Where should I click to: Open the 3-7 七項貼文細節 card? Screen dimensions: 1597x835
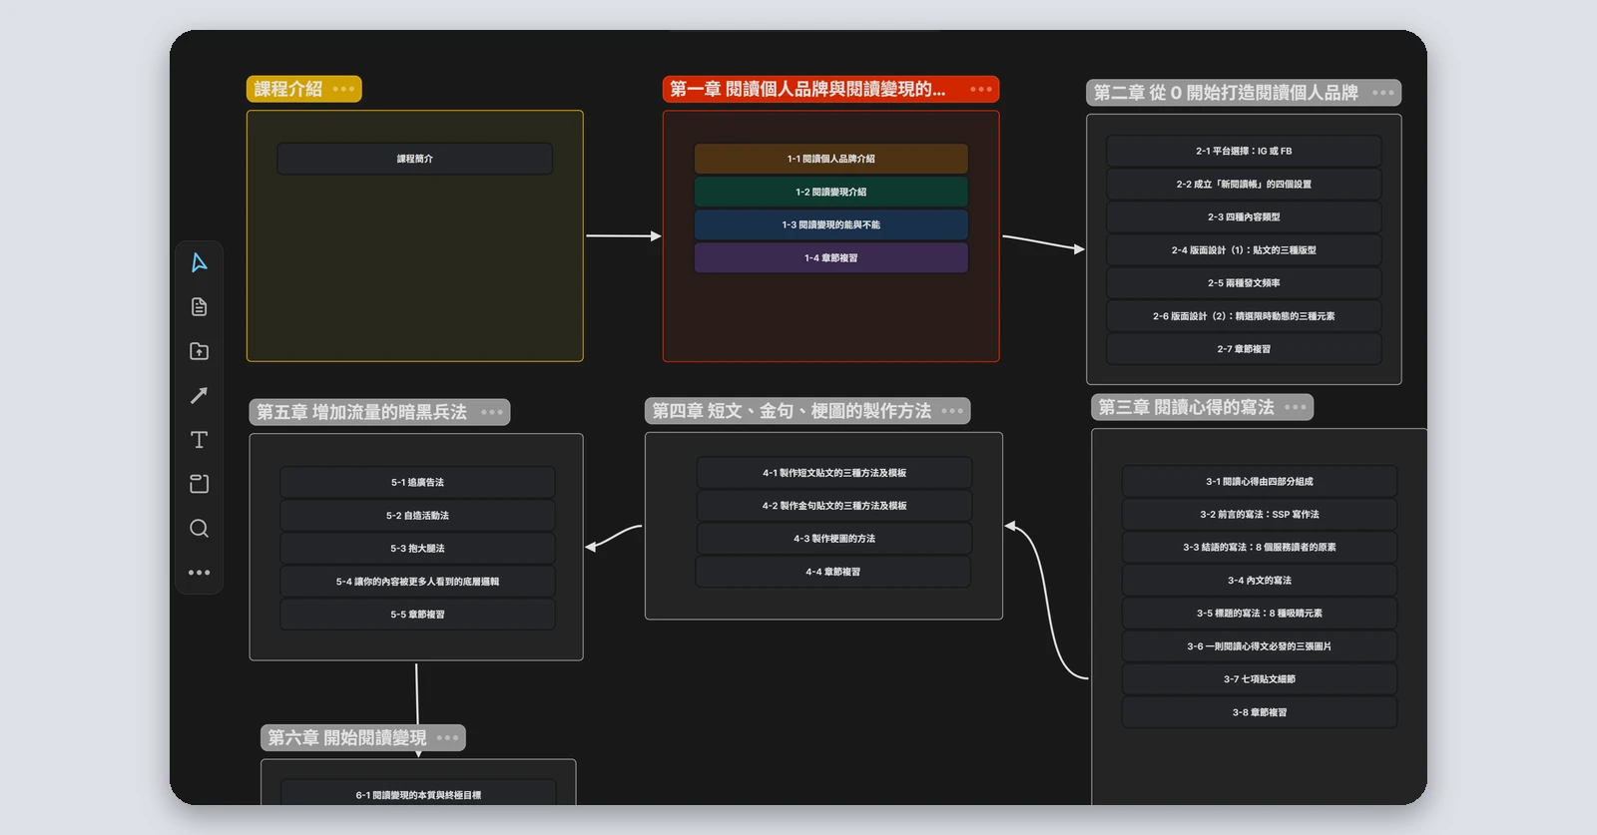(x=1260, y=678)
